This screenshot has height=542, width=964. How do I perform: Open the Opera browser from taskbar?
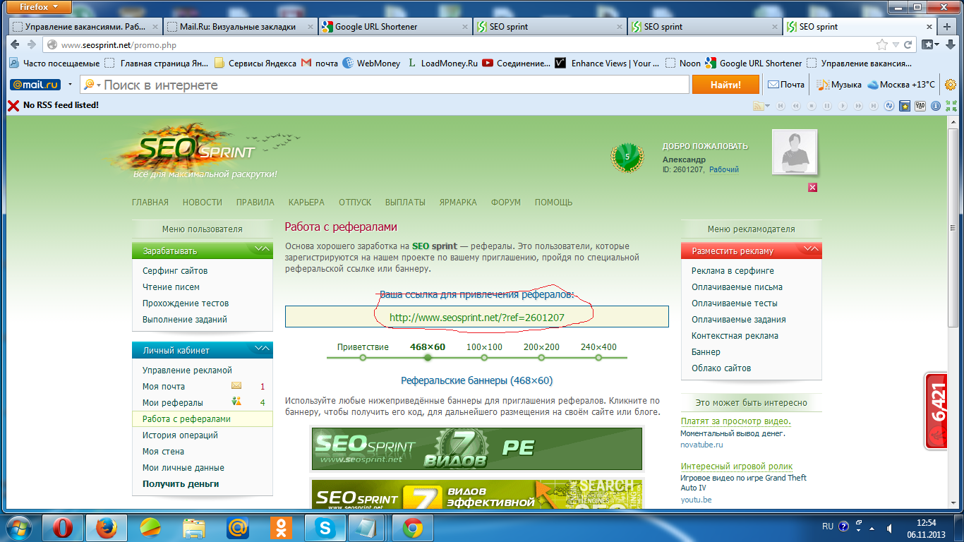click(x=63, y=528)
